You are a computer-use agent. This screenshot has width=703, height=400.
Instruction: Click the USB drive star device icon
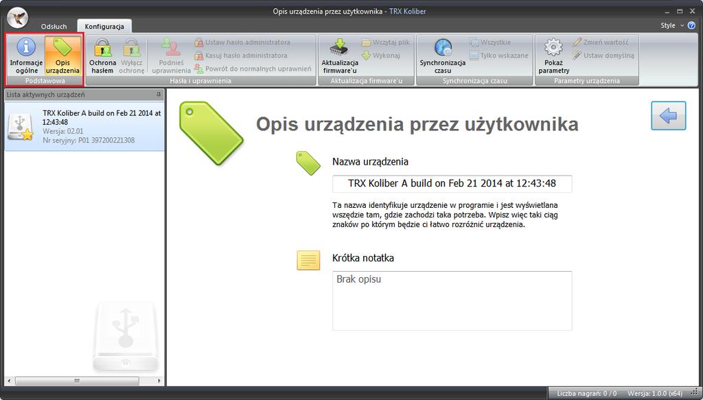[x=21, y=127]
